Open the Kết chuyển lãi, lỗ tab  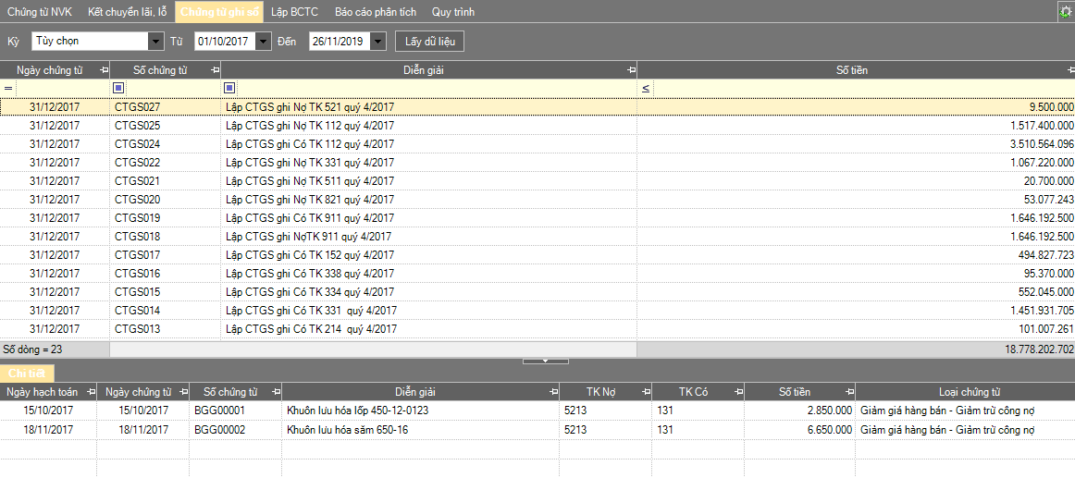pyautogui.click(x=127, y=12)
